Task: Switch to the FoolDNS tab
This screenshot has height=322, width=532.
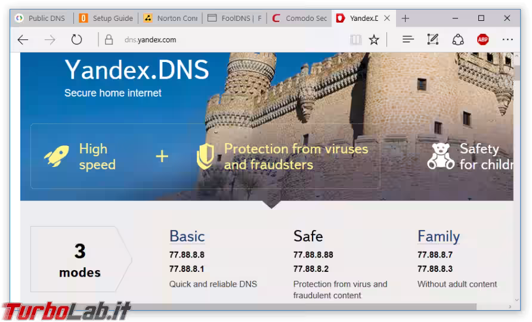Action: pyautogui.click(x=235, y=18)
